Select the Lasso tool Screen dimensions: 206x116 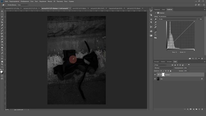[2, 17]
